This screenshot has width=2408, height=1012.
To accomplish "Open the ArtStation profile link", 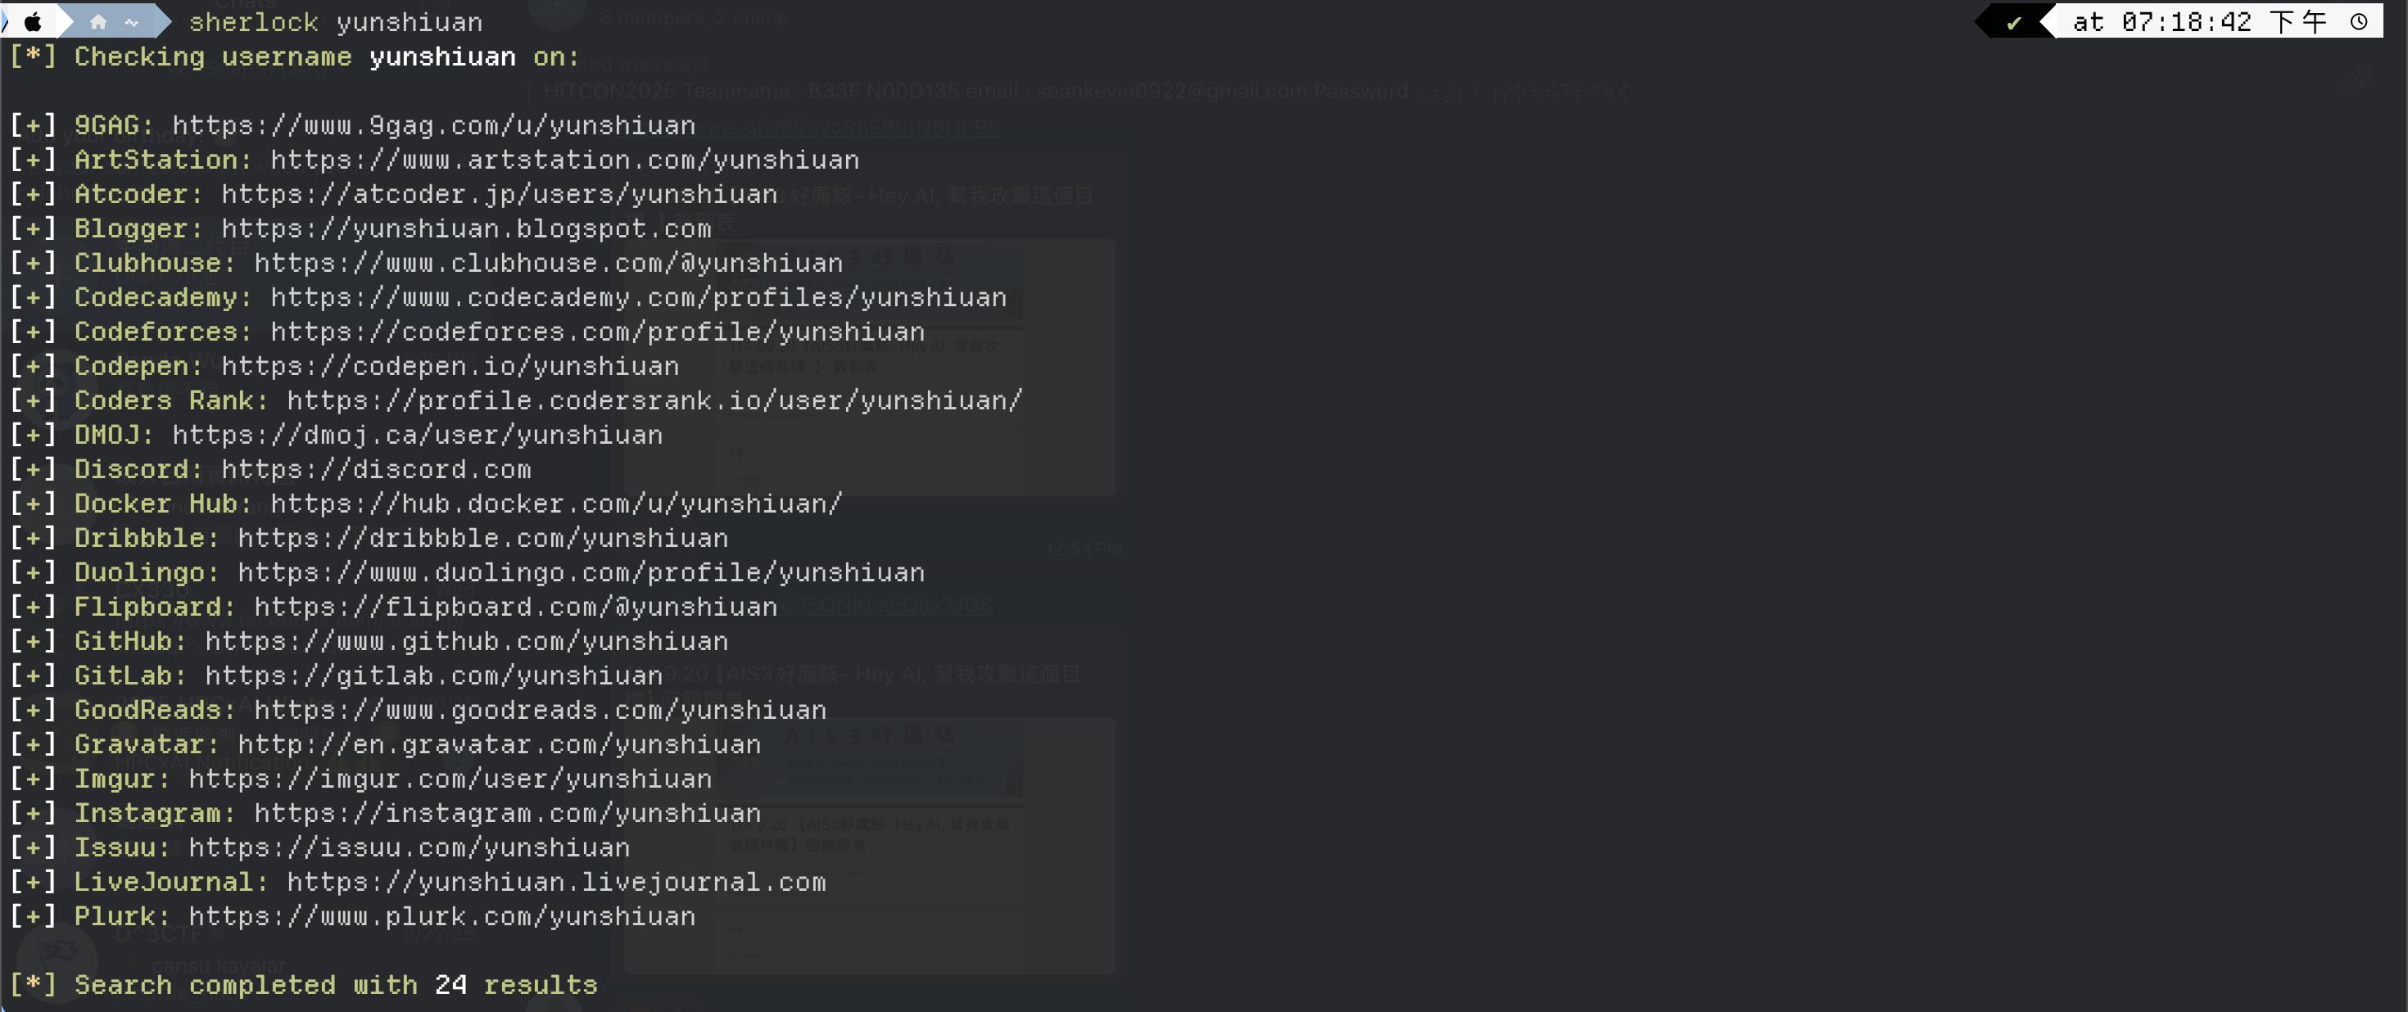I will click(564, 160).
